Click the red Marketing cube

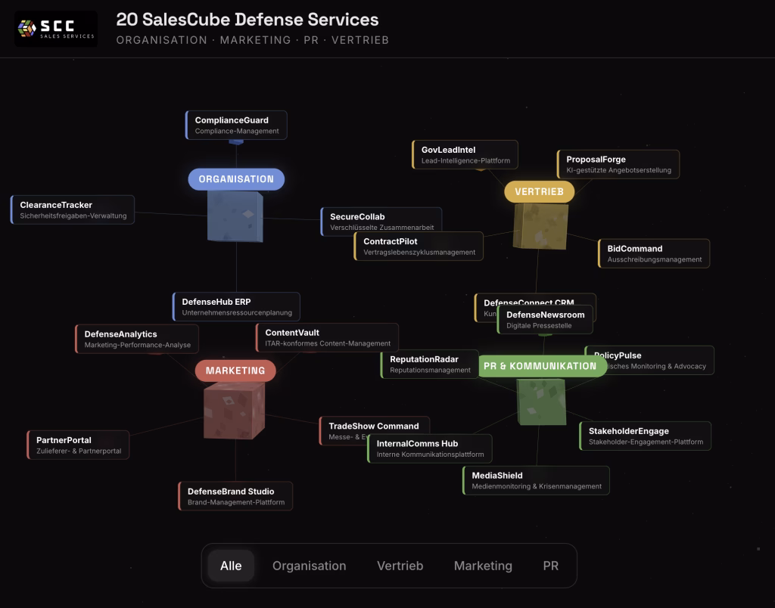(x=234, y=411)
